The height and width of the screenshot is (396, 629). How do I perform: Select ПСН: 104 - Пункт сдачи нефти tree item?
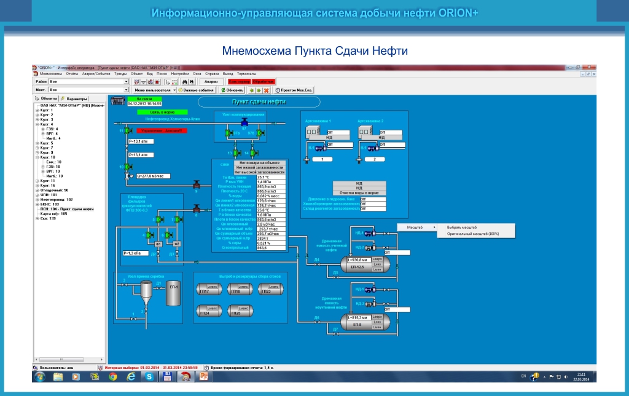click(x=67, y=209)
